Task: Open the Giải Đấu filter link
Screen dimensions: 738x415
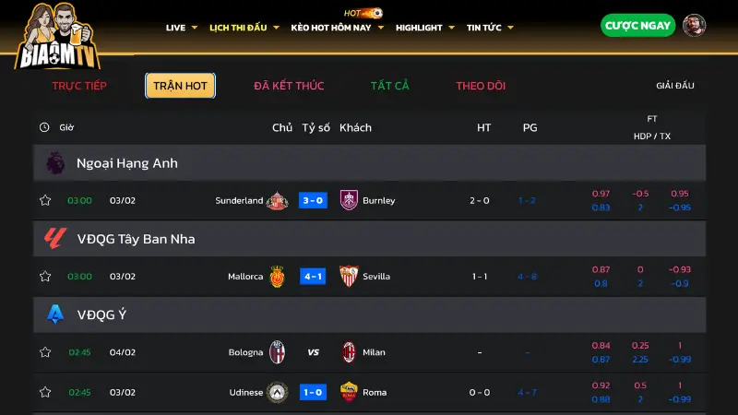Action: click(675, 86)
